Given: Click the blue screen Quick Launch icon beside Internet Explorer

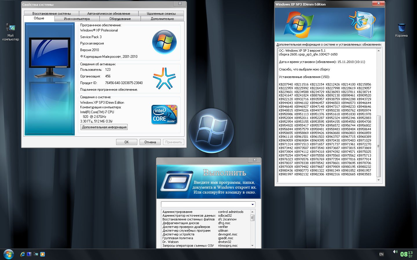Looking at the screenshot, I should 29,254.
